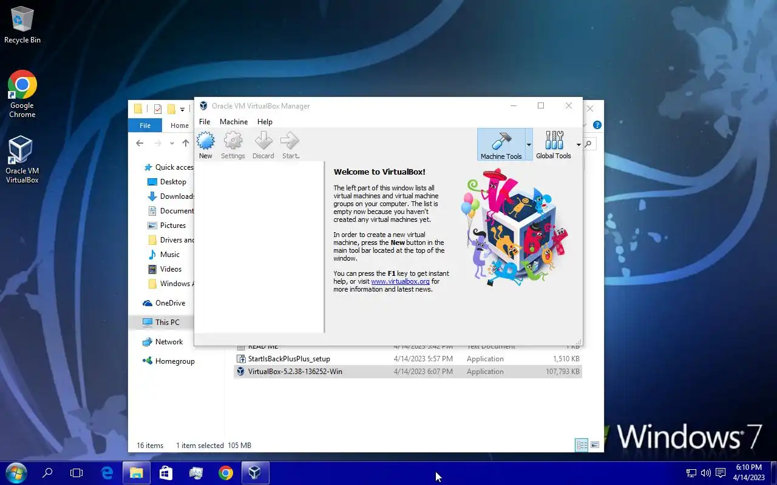Open the Help menu in VirtualBox
Screen dimensions: 777x485
pos(265,121)
